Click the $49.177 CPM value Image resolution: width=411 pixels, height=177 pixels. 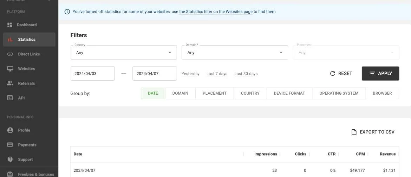(x=357, y=170)
